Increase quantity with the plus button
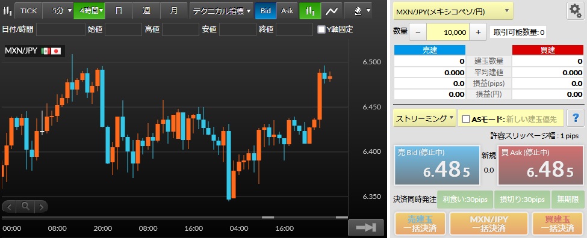This screenshot has width=587, height=238. [478, 32]
